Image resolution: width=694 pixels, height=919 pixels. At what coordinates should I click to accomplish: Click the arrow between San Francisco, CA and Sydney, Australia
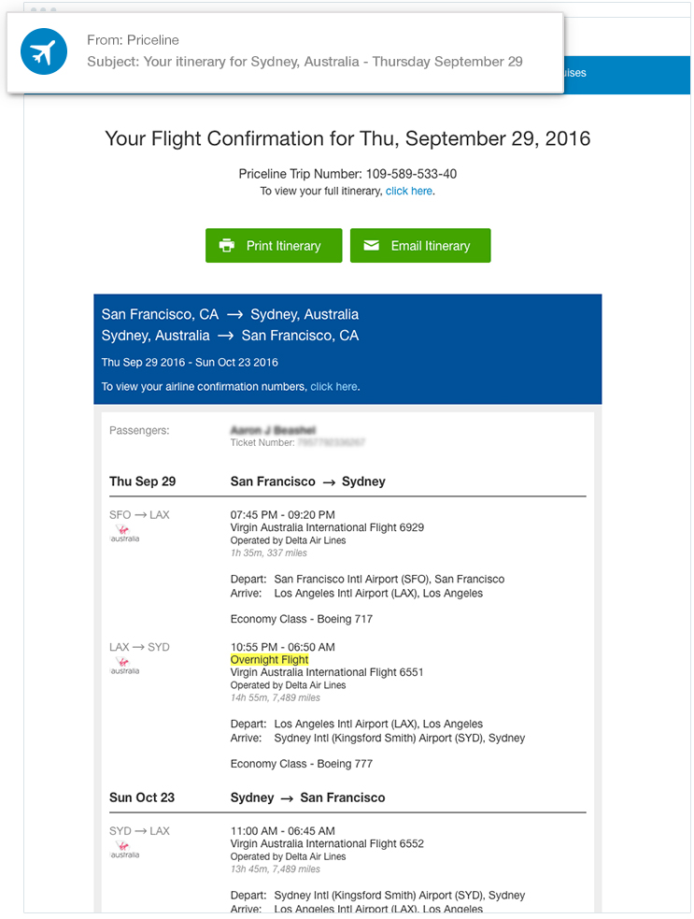click(234, 315)
